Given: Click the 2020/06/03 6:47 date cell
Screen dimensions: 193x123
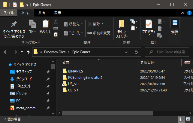Looking at the screenshot, I should click(152, 71).
